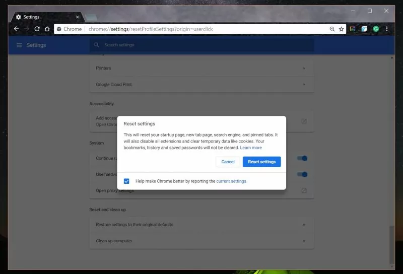Expand Google Cloud Print arrow

tap(304, 85)
